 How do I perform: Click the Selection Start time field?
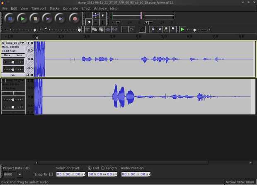71,174
